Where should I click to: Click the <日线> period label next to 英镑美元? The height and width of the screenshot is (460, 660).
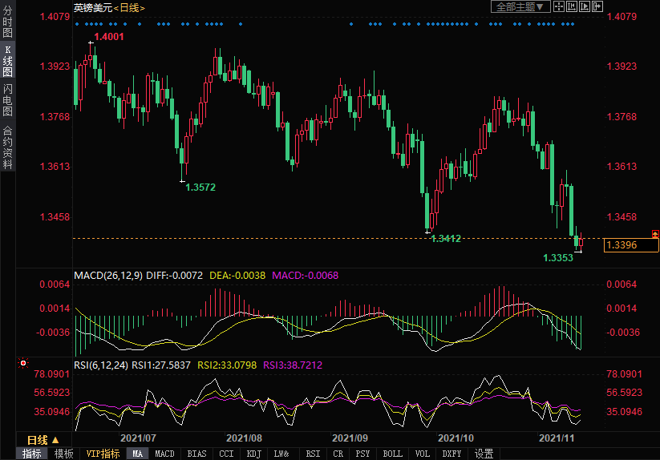click(x=129, y=7)
